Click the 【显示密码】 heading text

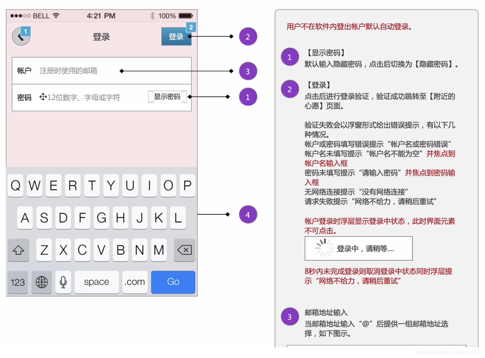point(326,53)
